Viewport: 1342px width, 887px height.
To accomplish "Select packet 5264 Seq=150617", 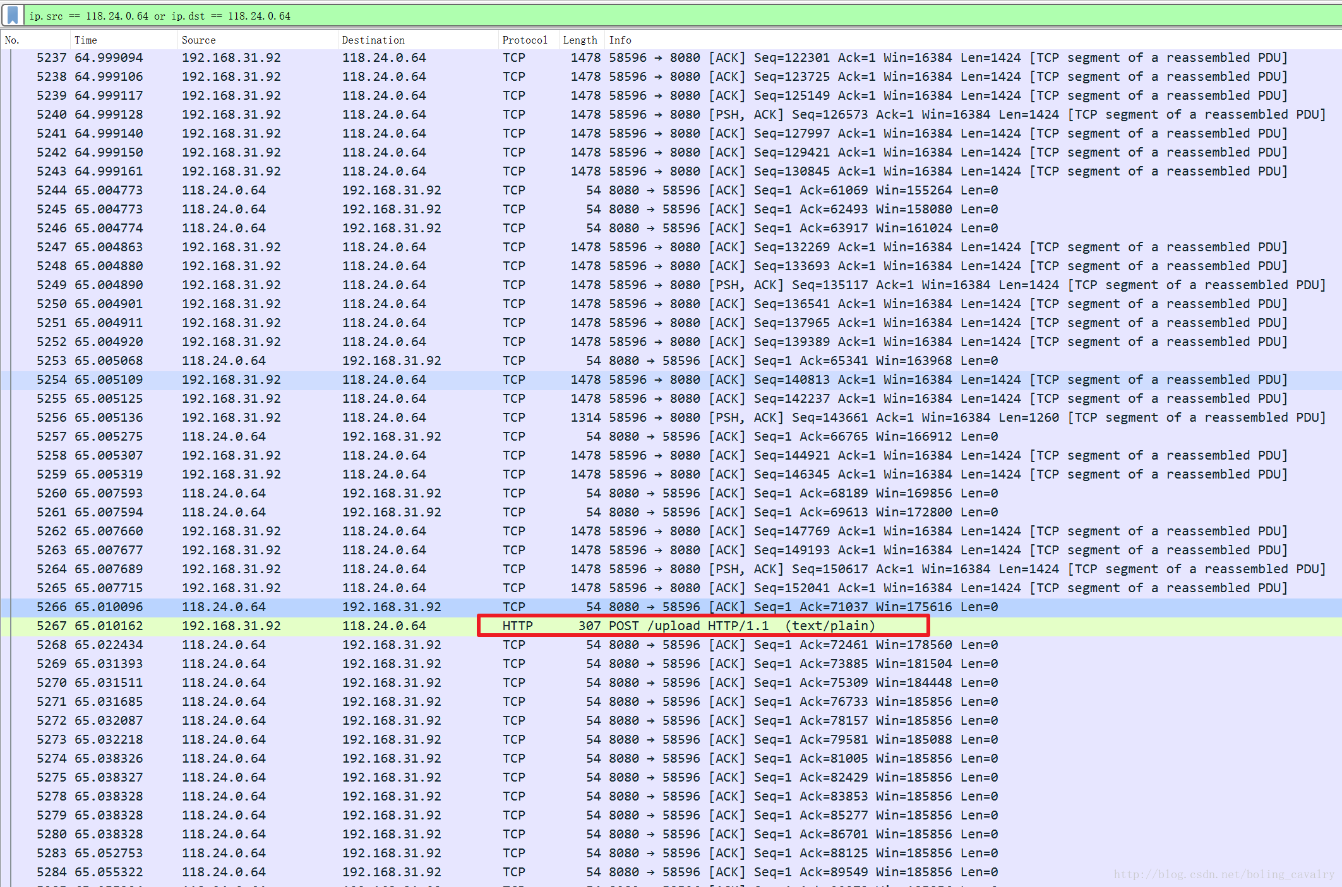I will coord(671,569).
